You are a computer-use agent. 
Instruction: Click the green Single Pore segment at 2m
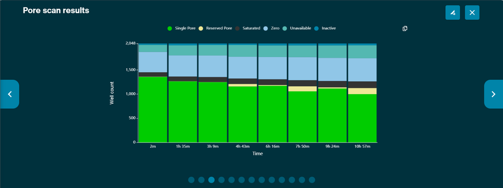pyautogui.click(x=153, y=109)
